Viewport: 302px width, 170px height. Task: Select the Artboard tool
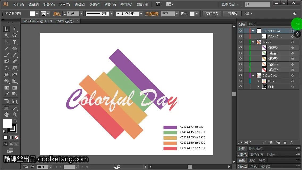[7, 108]
